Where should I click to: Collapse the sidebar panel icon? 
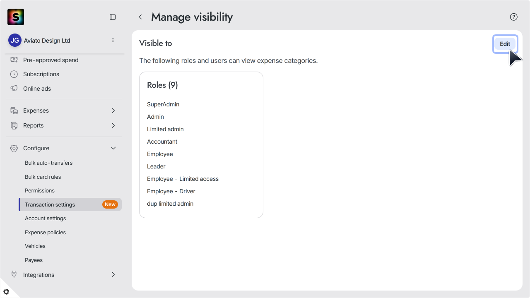click(113, 17)
